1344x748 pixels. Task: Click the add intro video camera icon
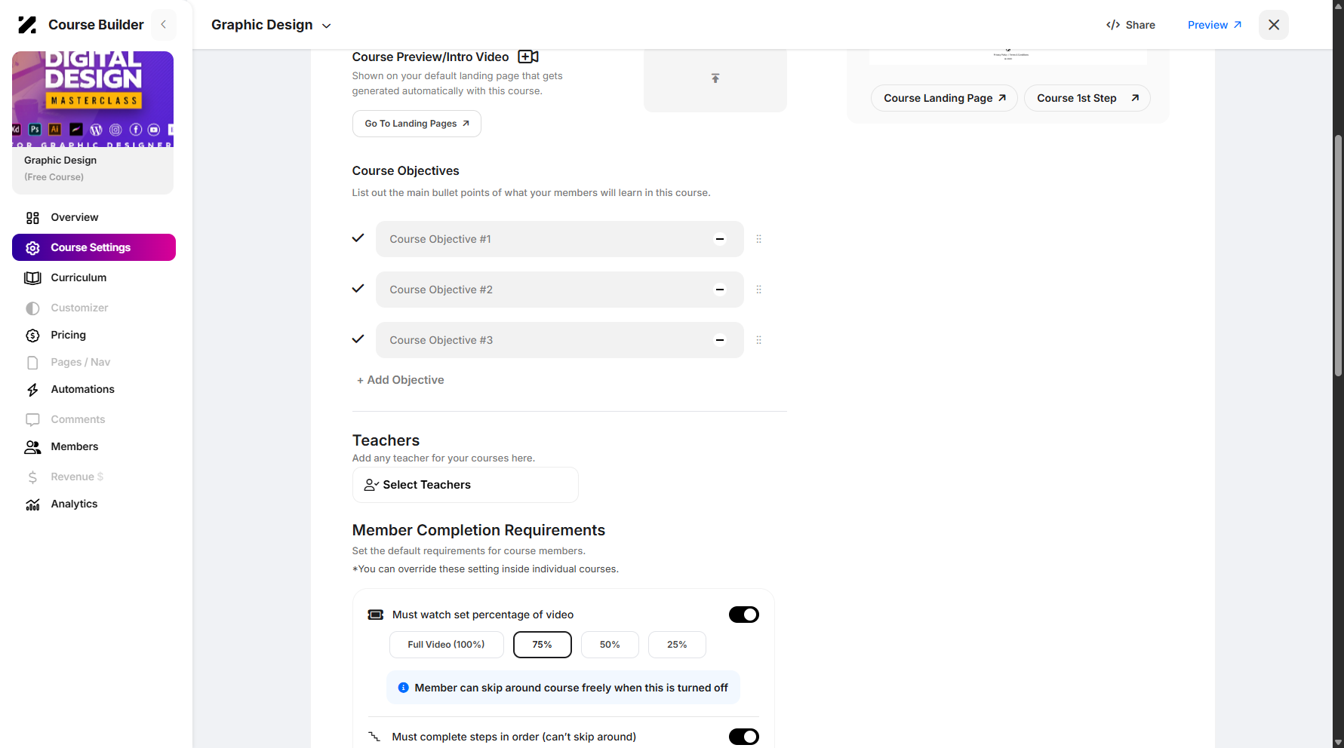(528, 57)
